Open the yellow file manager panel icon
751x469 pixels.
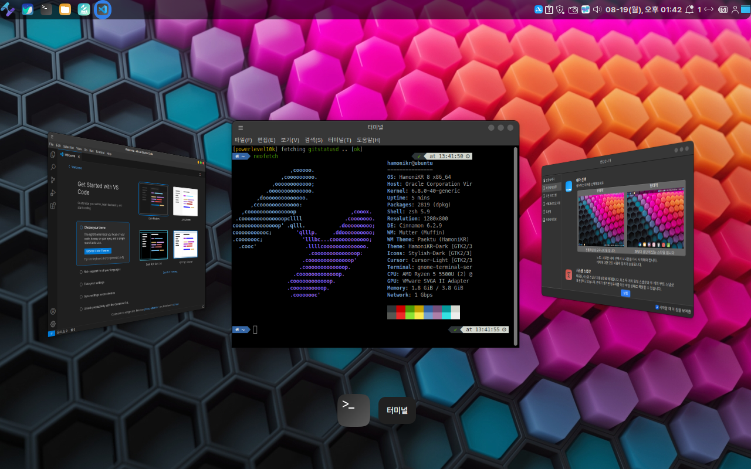point(65,9)
